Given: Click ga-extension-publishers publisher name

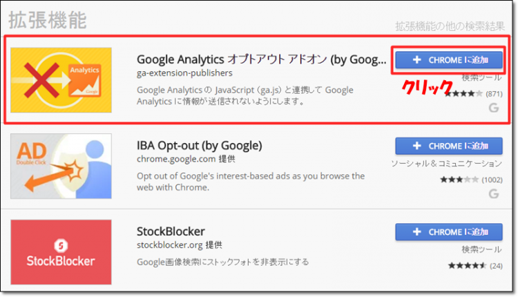Looking at the screenshot, I should tap(184, 73).
